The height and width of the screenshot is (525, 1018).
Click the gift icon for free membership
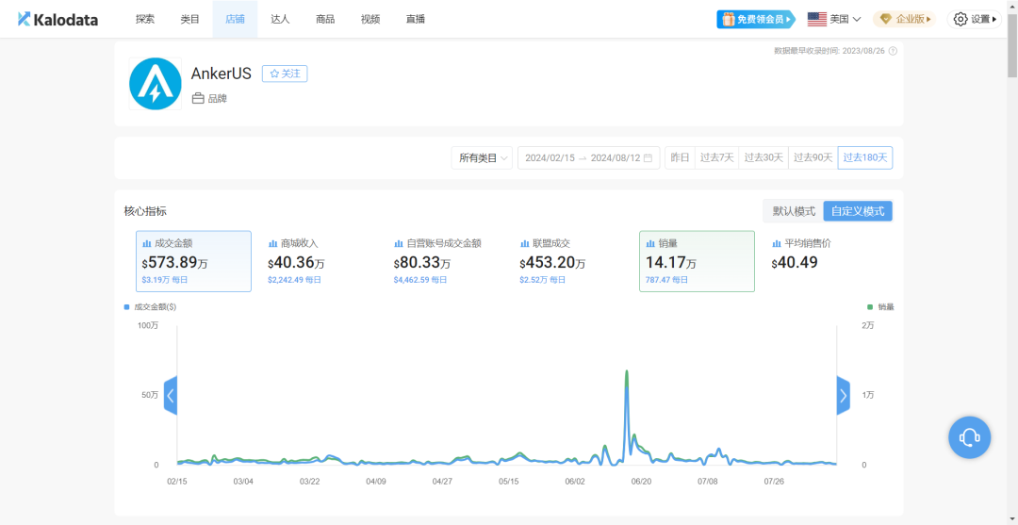727,19
